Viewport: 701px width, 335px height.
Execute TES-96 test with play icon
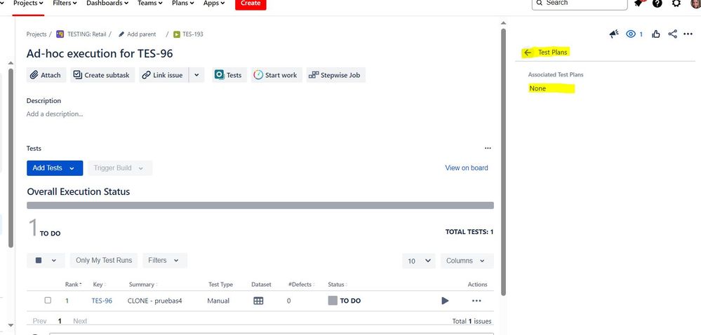445,301
